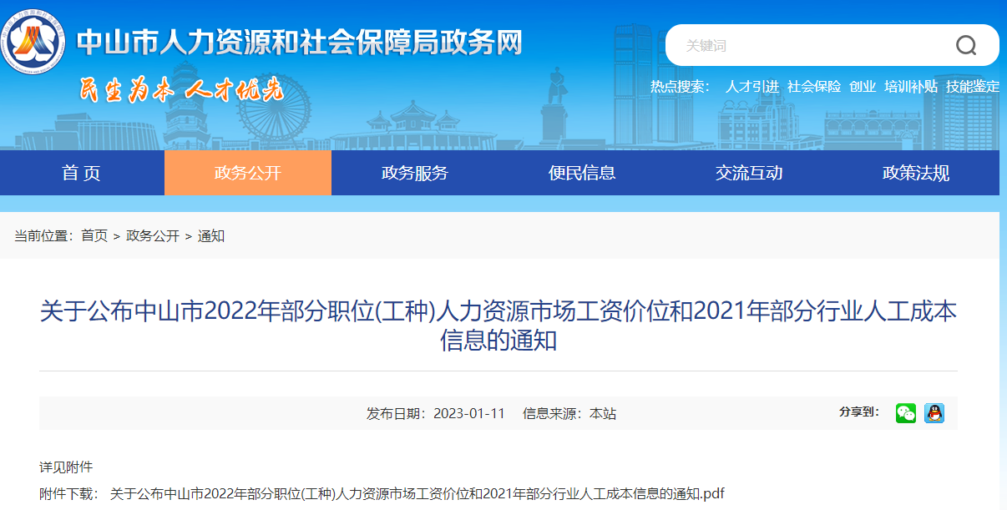Open the 培训补贴 hot search link

(910, 86)
